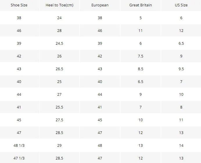Click heel to toe value 26.5
The image size is (201, 163).
click(59, 69)
